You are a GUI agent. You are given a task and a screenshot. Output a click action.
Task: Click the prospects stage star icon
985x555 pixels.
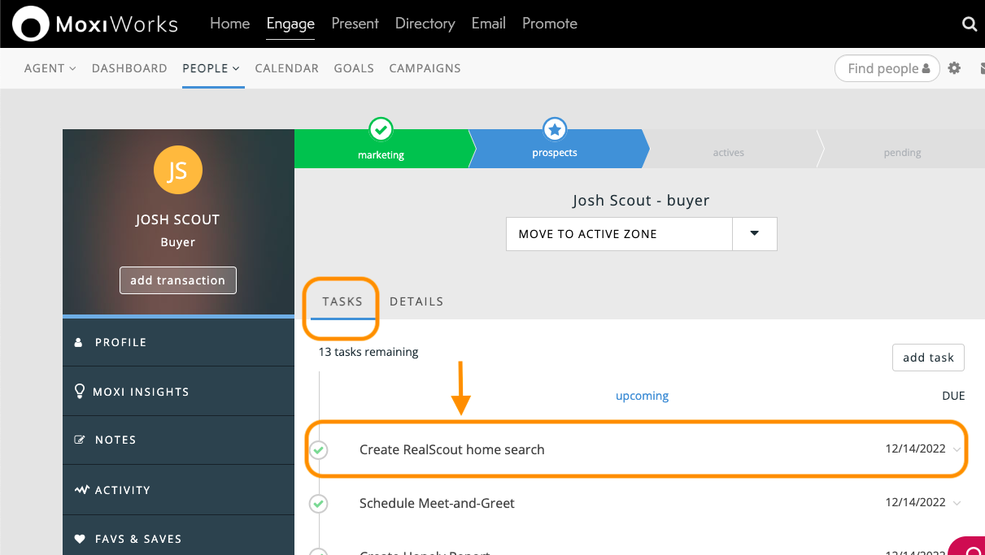pyautogui.click(x=555, y=128)
